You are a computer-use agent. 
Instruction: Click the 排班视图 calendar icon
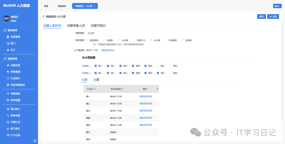point(8,100)
